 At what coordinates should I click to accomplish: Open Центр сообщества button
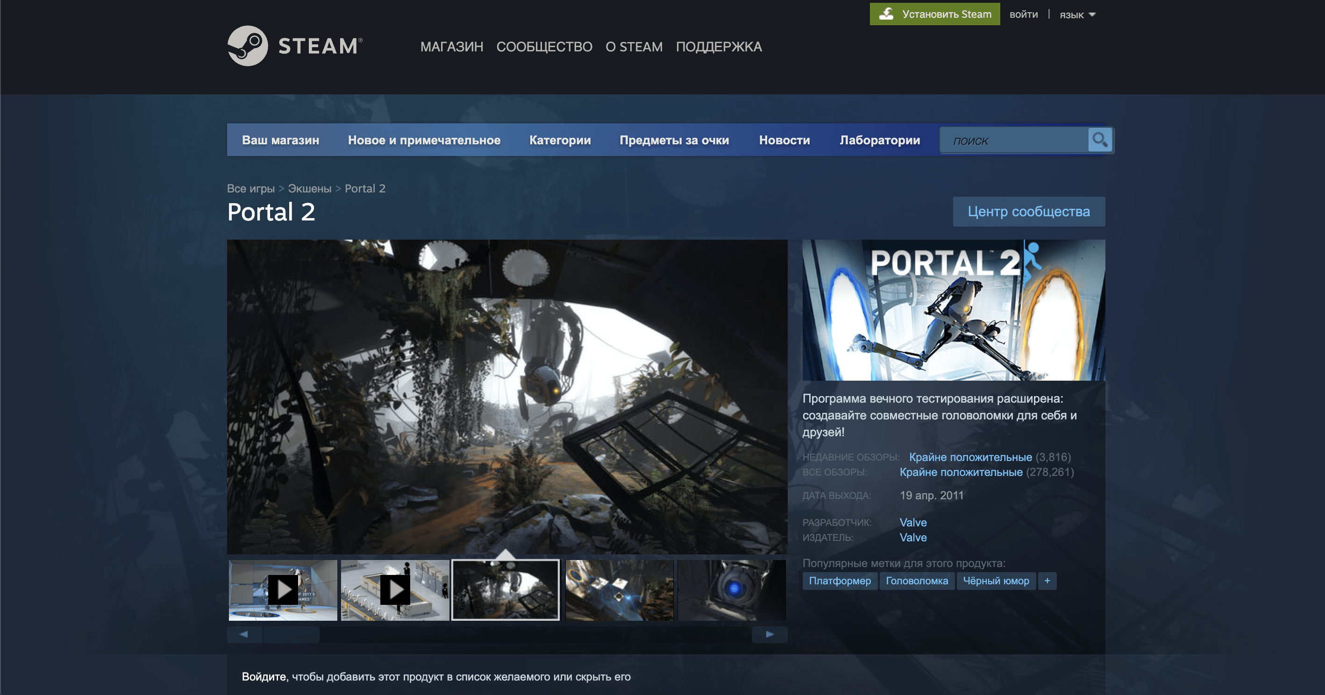(1029, 211)
